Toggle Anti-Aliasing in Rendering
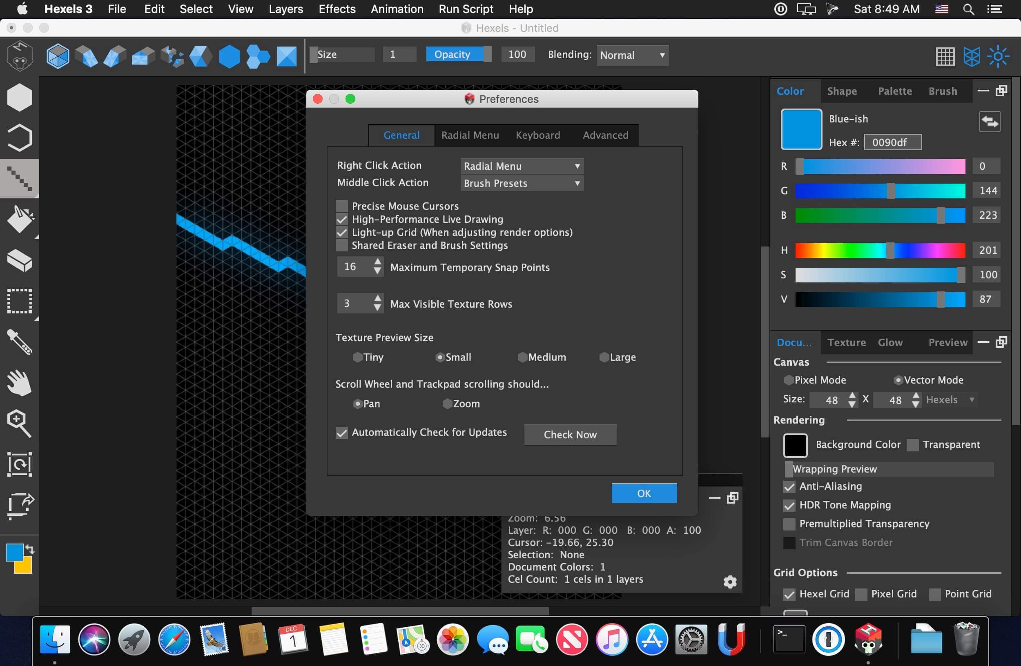The image size is (1021, 666). tap(789, 486)
